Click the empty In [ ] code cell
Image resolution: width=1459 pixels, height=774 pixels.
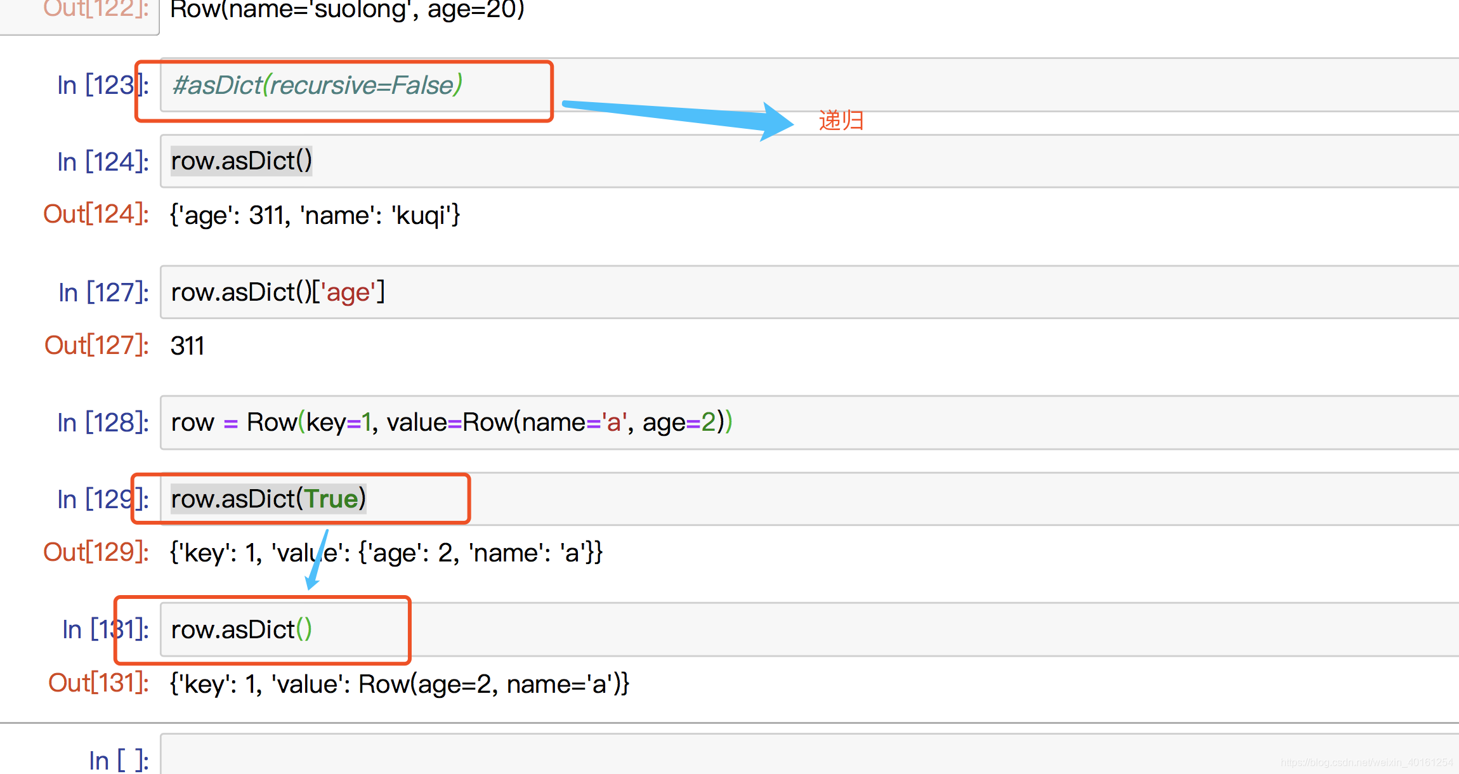pos(809,755)
